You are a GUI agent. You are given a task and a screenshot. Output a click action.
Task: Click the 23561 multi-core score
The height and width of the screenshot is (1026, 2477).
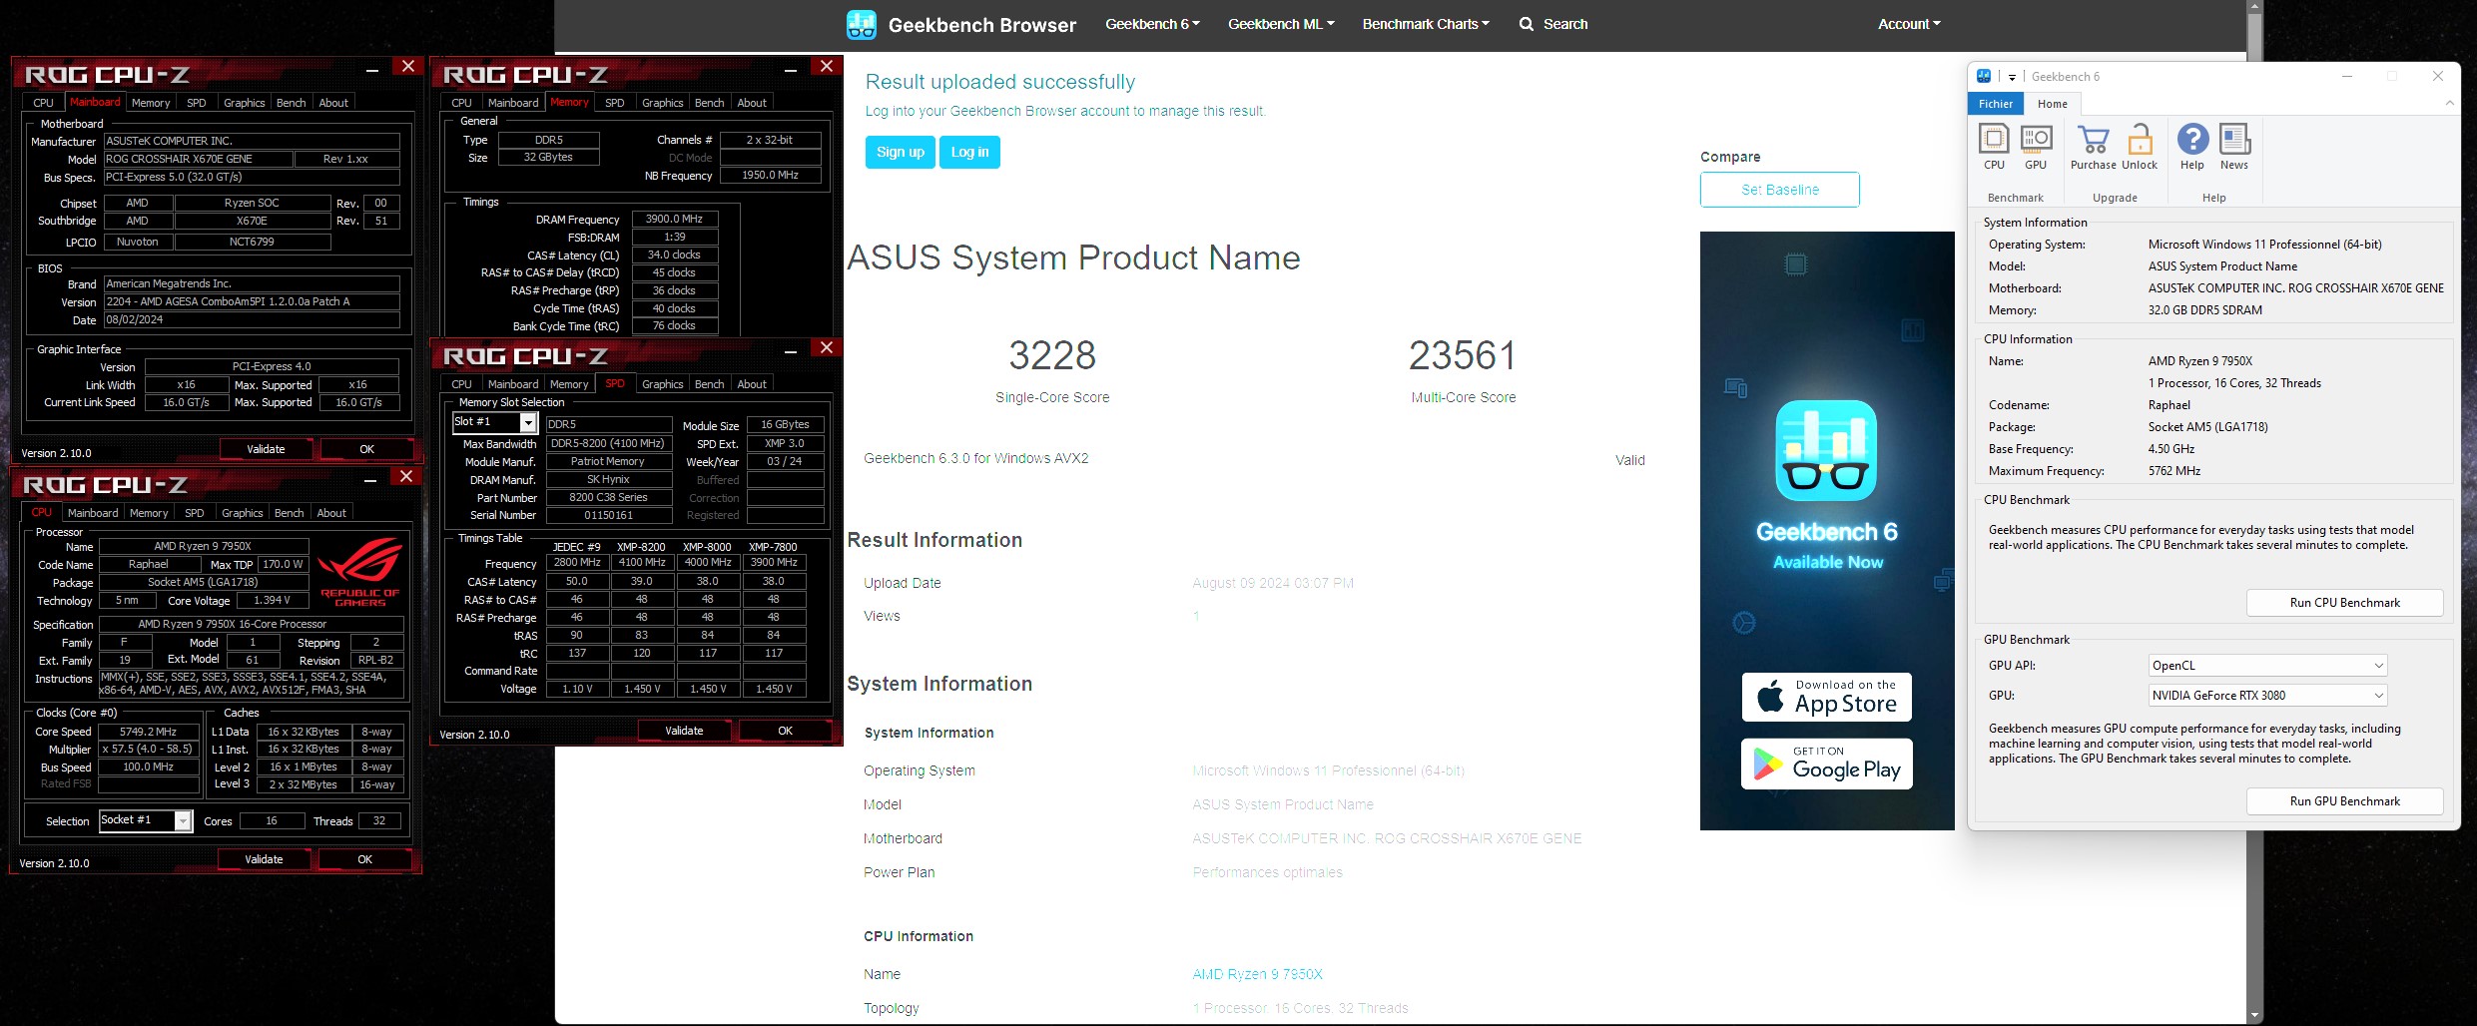[x=1463, y=355]
